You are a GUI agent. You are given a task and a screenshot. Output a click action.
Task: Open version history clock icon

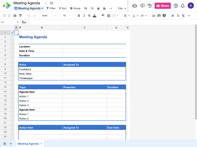[150, 6]
